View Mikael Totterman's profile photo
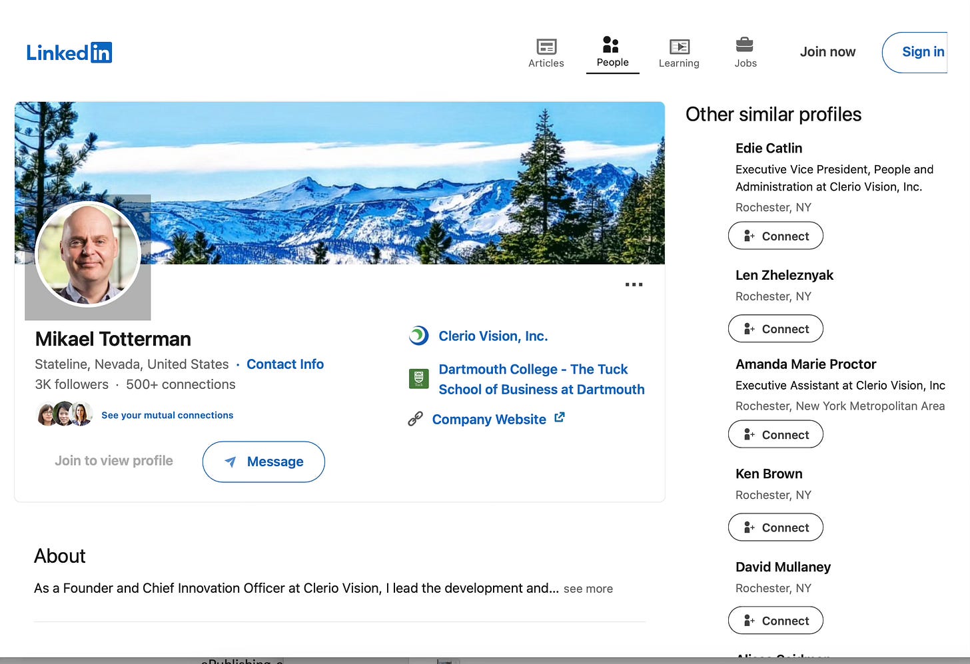This screenshot has width=970, height=664. point(88,254)
